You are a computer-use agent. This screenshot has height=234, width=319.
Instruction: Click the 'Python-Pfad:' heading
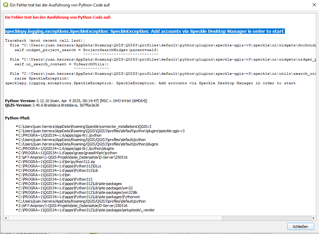18,118
